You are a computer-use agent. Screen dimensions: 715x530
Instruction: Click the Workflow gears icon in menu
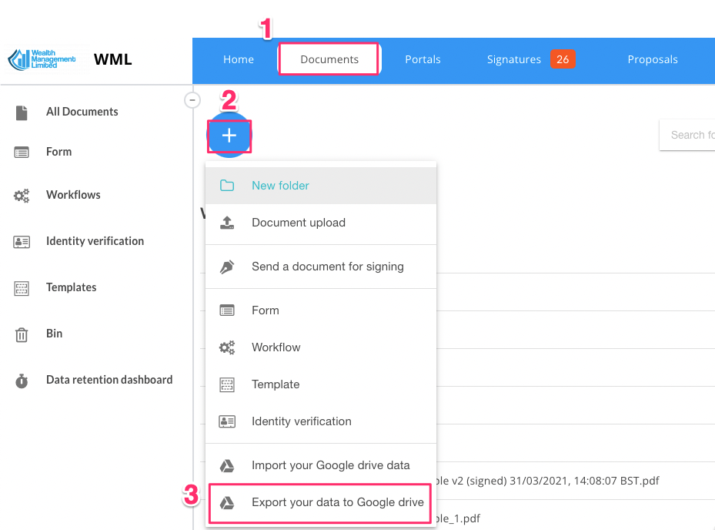[x=227, y=347]
